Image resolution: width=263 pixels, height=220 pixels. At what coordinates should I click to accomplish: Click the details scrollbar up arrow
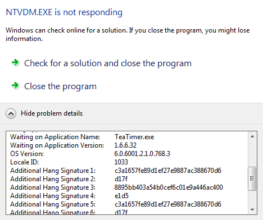[252, 136]
